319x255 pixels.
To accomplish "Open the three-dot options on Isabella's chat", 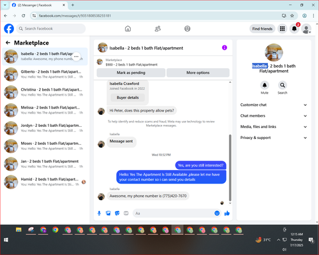I will tap(77, 57).
